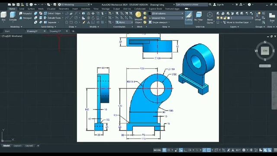Viewport: 277px width, 156px height.
Task: Toggle the layer on/off lightbulb icon
Action: [x=218, y=18]
